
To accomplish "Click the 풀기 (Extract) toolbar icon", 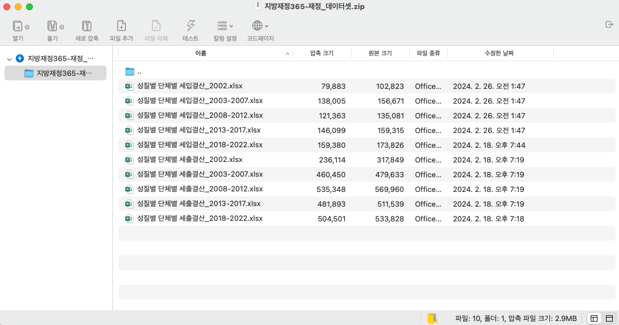I will click(x=52, y=26).
